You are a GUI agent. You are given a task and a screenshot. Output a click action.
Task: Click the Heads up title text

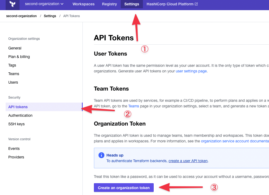point(115,155)
